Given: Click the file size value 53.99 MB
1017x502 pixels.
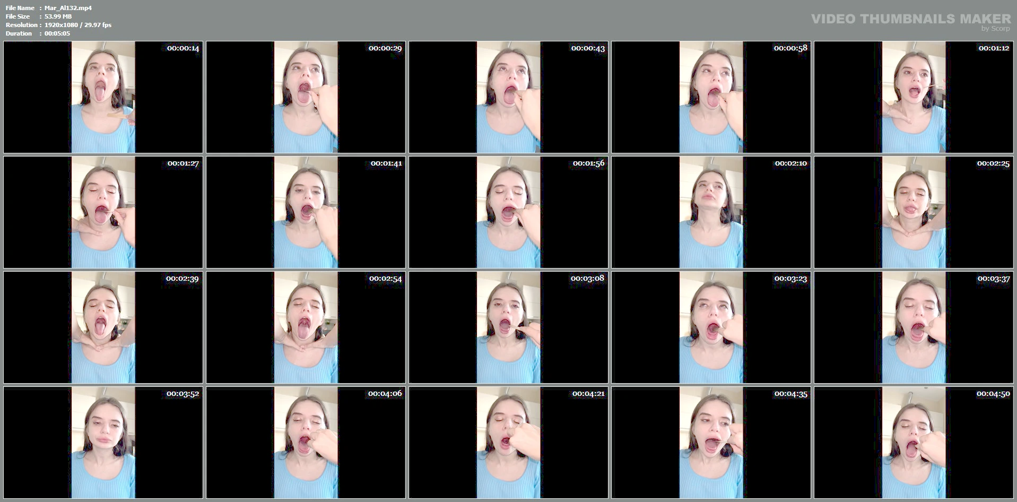Looking at the screenshot, I should (x=58, y=16).
